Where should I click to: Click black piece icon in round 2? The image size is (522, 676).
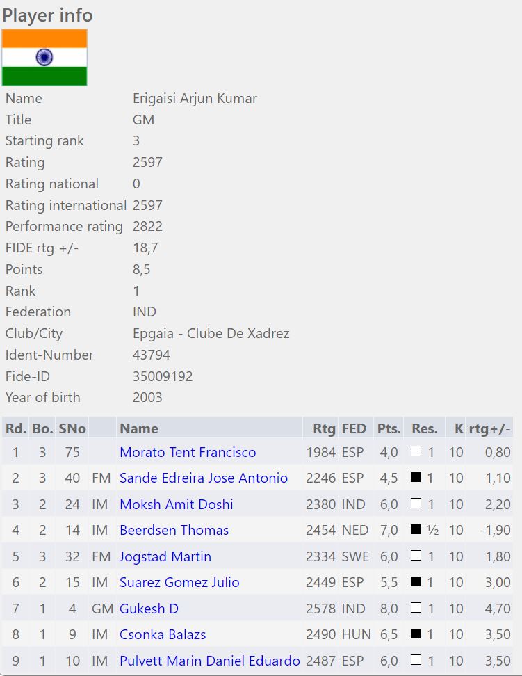(416, 478)
